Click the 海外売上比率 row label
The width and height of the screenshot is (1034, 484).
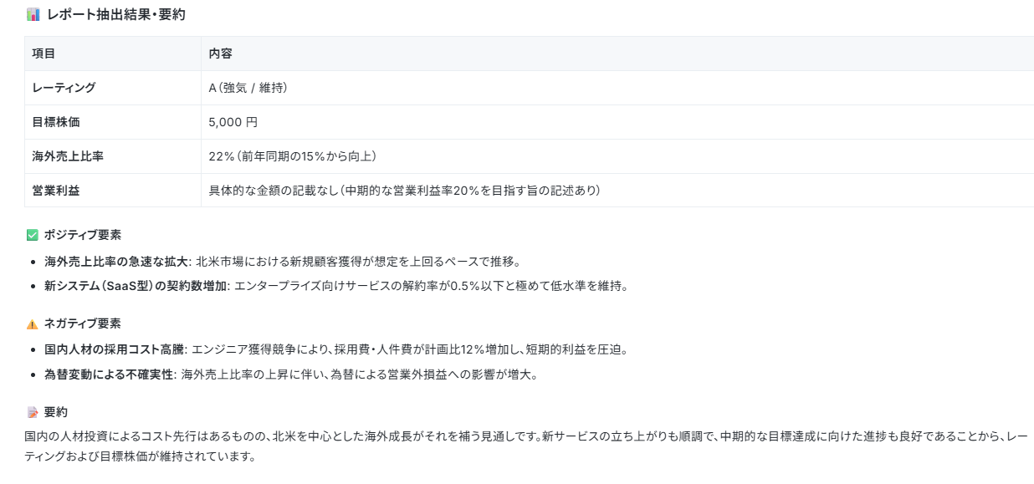tap(68, 156)
